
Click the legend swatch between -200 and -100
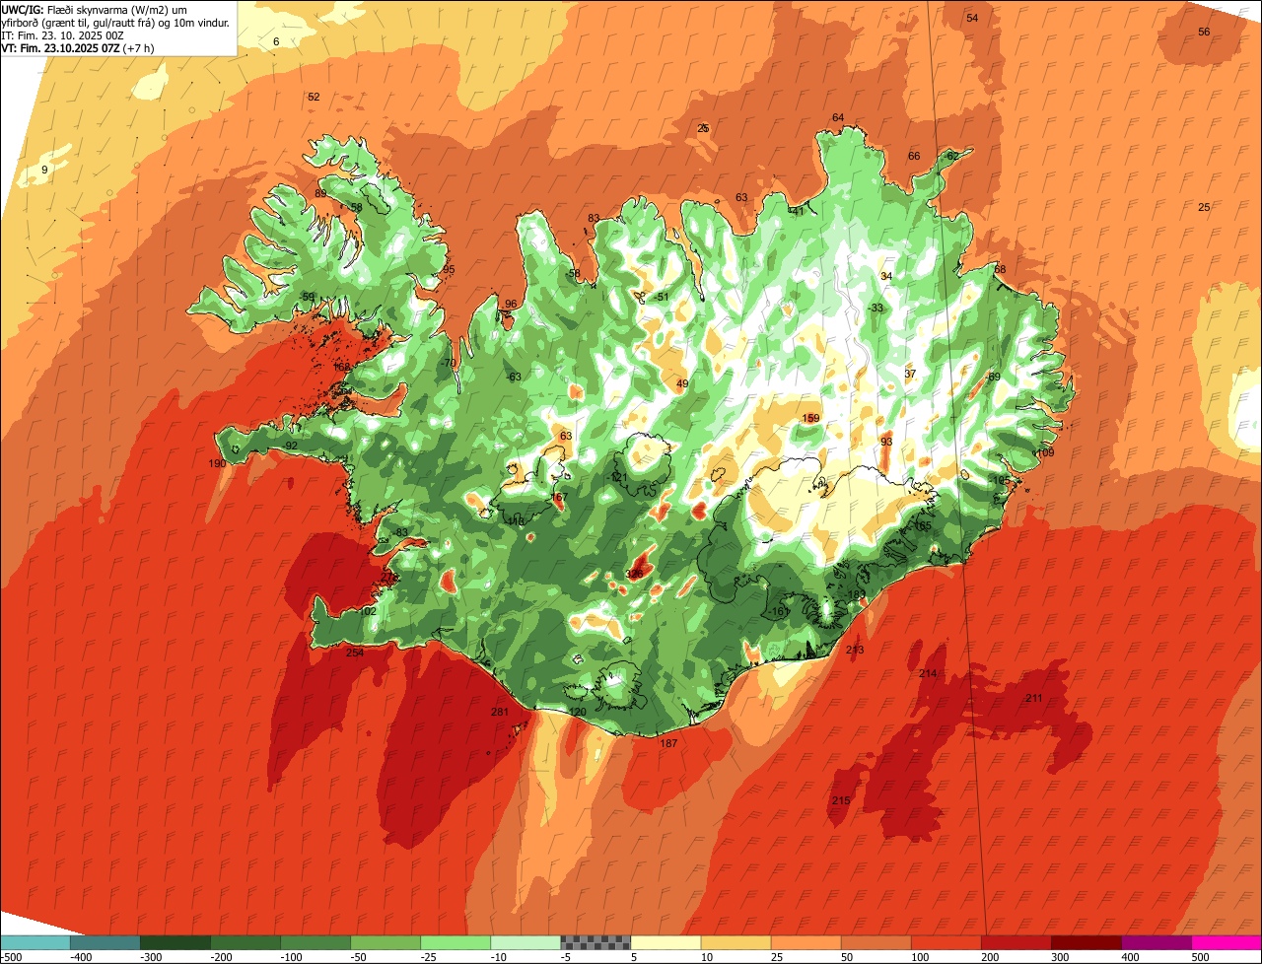click(x=245, y=942)
